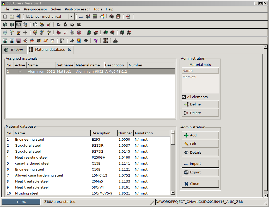The image size is (269, 207).
Task: Open the Pre-processor menu
Action: click(x=35, y=9)
